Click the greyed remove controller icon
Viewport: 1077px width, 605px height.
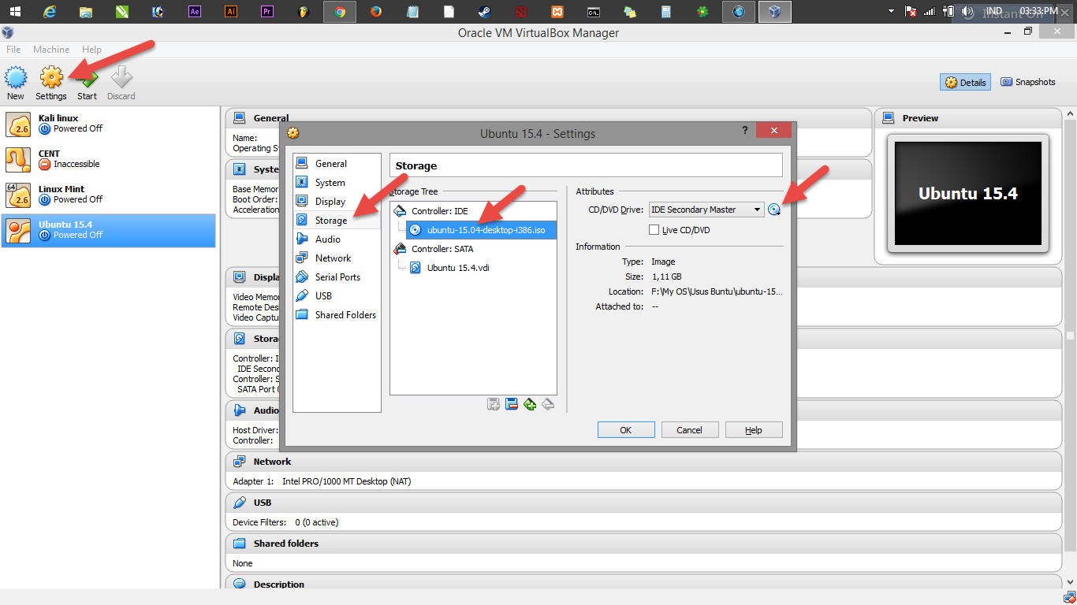click(x=548, y=404)
